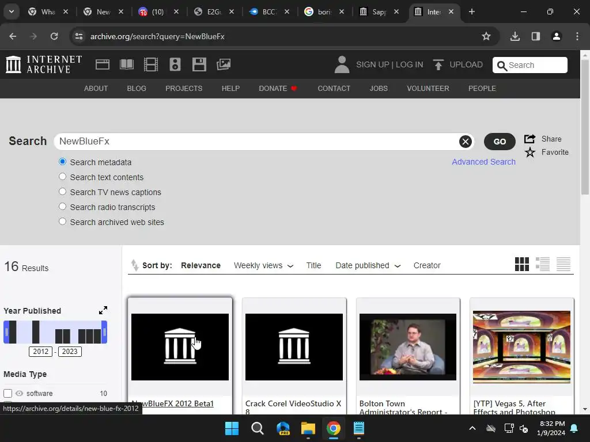Click the Share icon
590x442 pixels.
point(530,139)
